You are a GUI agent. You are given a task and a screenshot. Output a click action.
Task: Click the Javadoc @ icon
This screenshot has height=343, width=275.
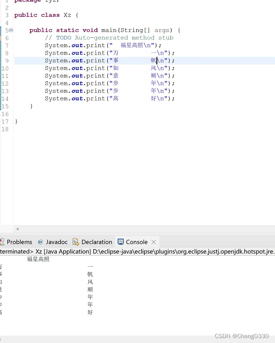pyautogui.click(x=41, y=242)
